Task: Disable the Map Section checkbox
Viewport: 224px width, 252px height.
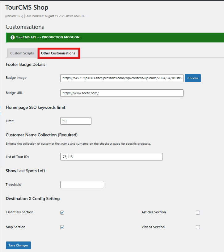Action: (62, 227)
